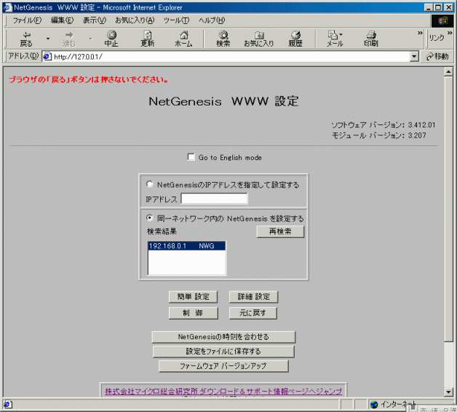Check the Go to English mode checkbox
The height and width of the screenshot is (412, 457).
(191, 157)
